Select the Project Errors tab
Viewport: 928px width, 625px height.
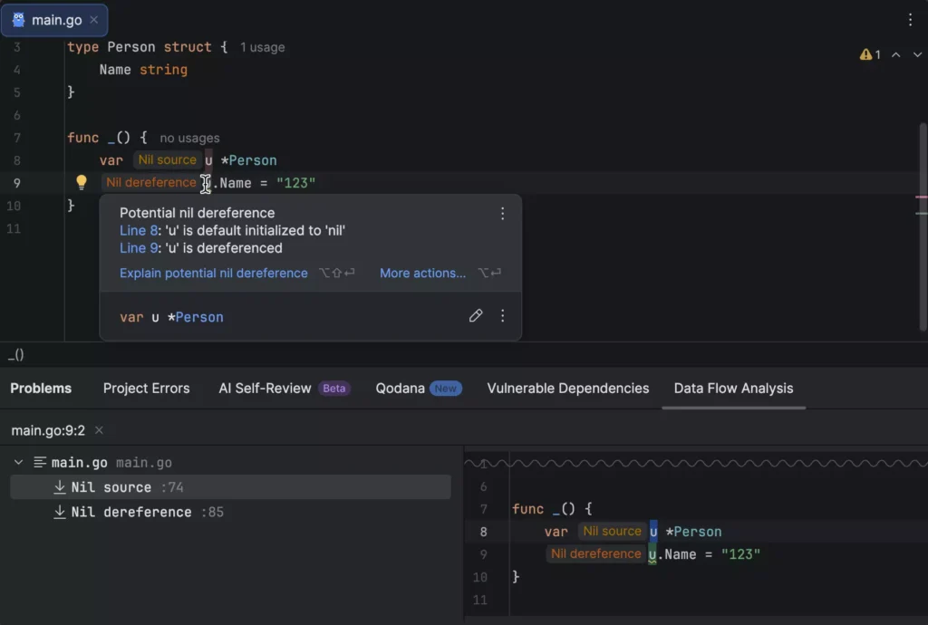tap(146, 388)
